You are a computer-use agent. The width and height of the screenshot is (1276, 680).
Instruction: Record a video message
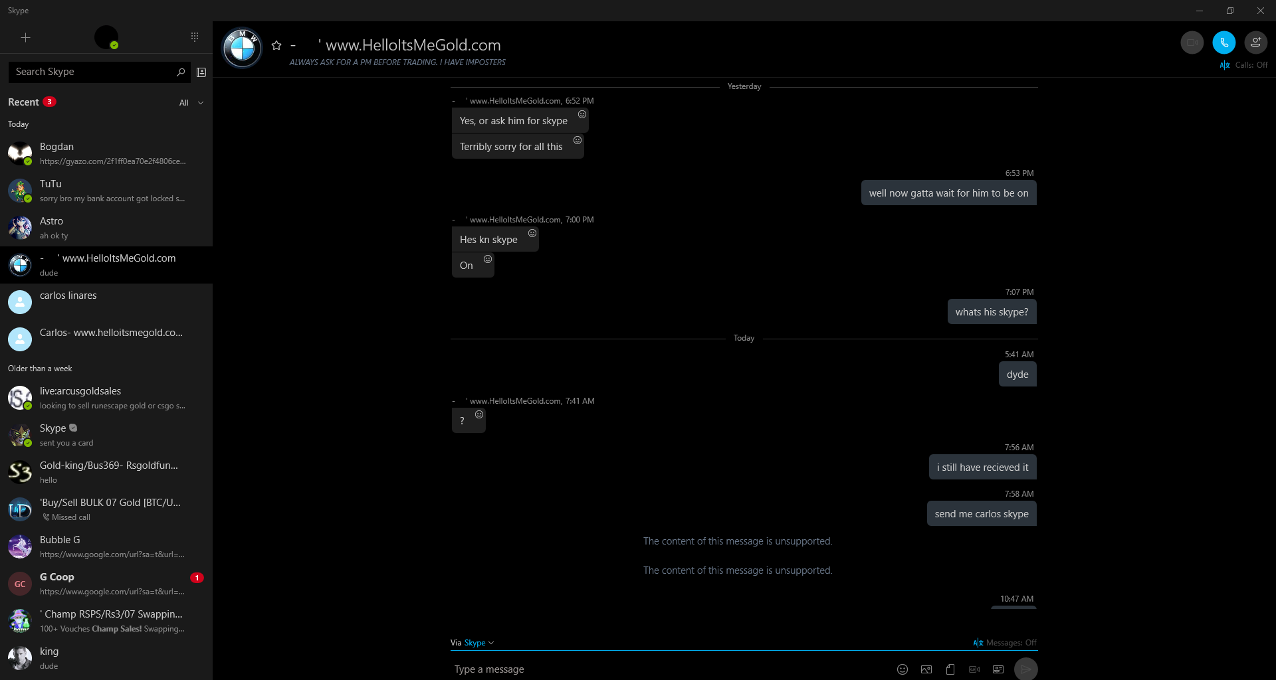tap(974, 669)
